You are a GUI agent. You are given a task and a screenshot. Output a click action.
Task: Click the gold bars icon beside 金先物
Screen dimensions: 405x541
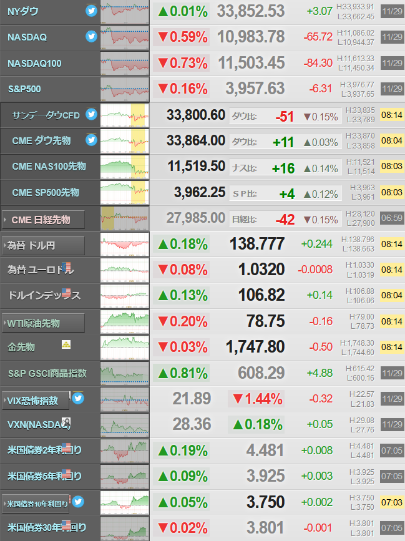coord(66,344)
